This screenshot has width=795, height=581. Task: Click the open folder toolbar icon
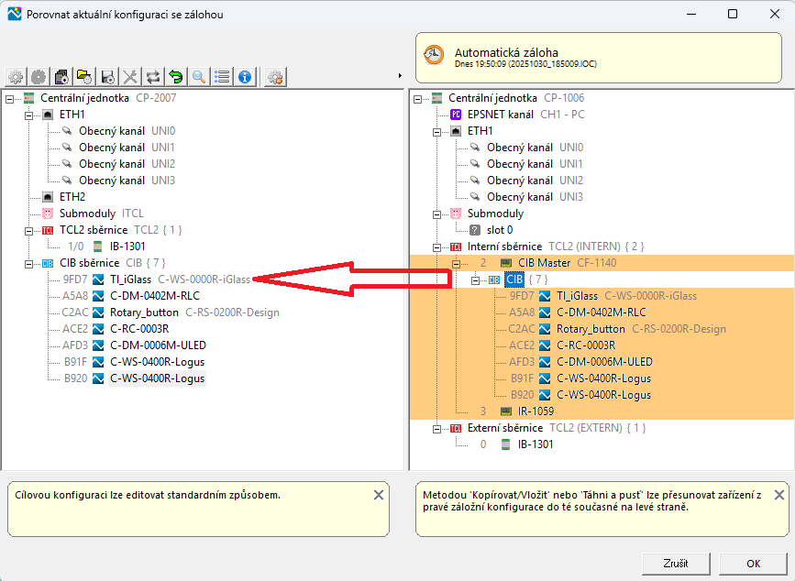coord(84,77)
